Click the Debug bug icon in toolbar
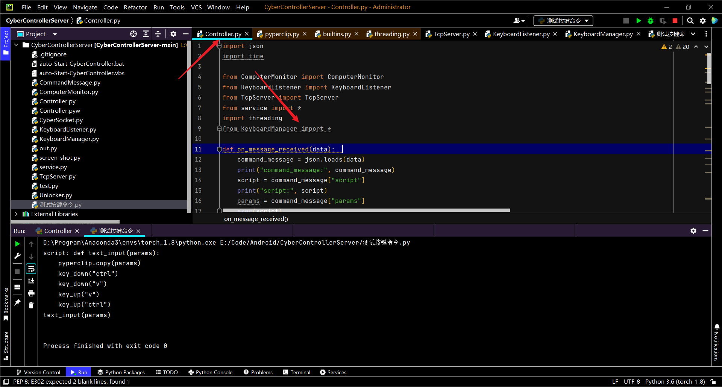This screenshot has height=387, width=722. coord(651,21)
